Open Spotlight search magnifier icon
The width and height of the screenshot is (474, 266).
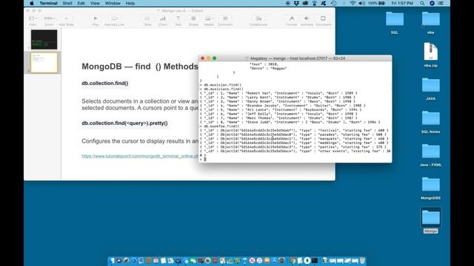point(422,3)
